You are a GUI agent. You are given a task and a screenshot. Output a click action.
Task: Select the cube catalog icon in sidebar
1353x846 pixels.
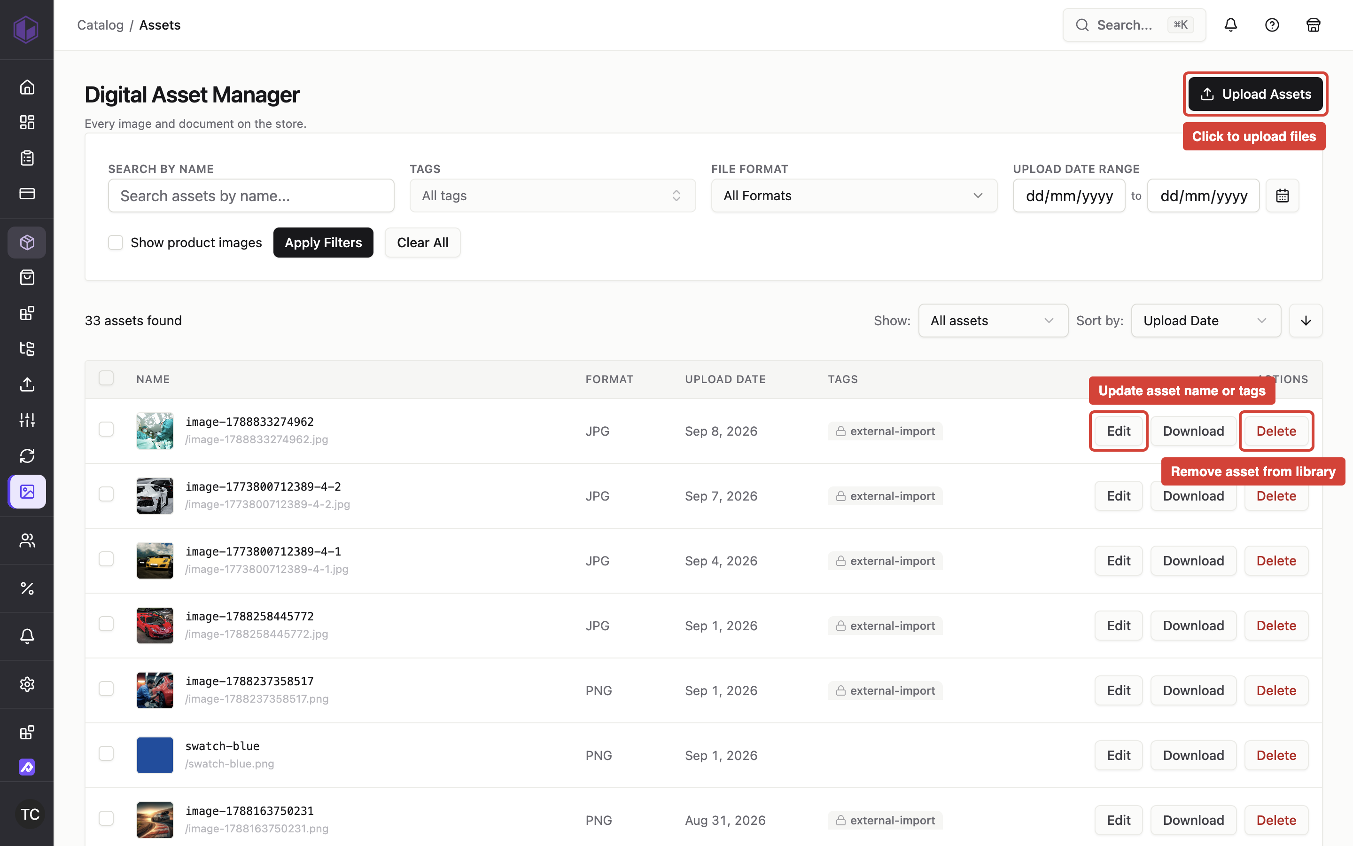point(27,242)
